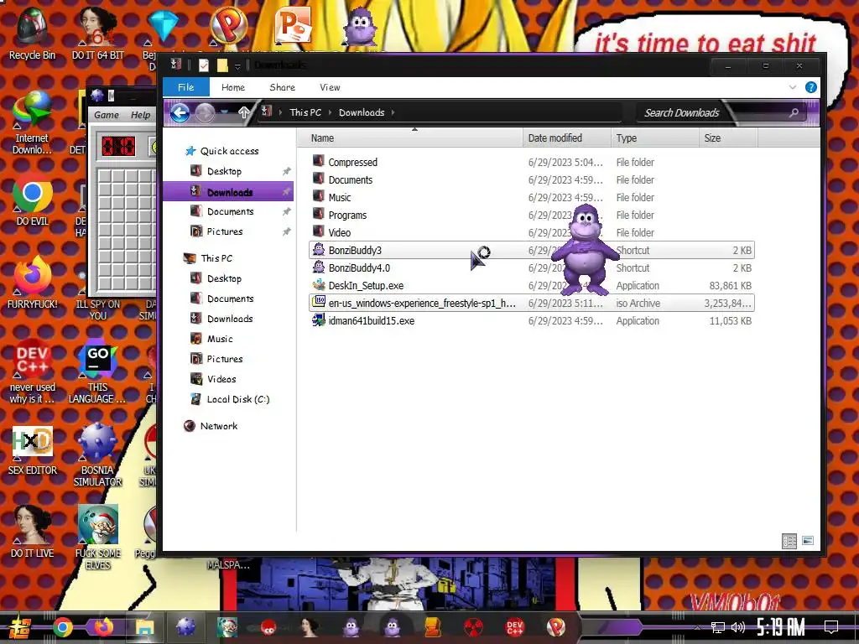
Task: Select Music under This PC
Action: 220,339
